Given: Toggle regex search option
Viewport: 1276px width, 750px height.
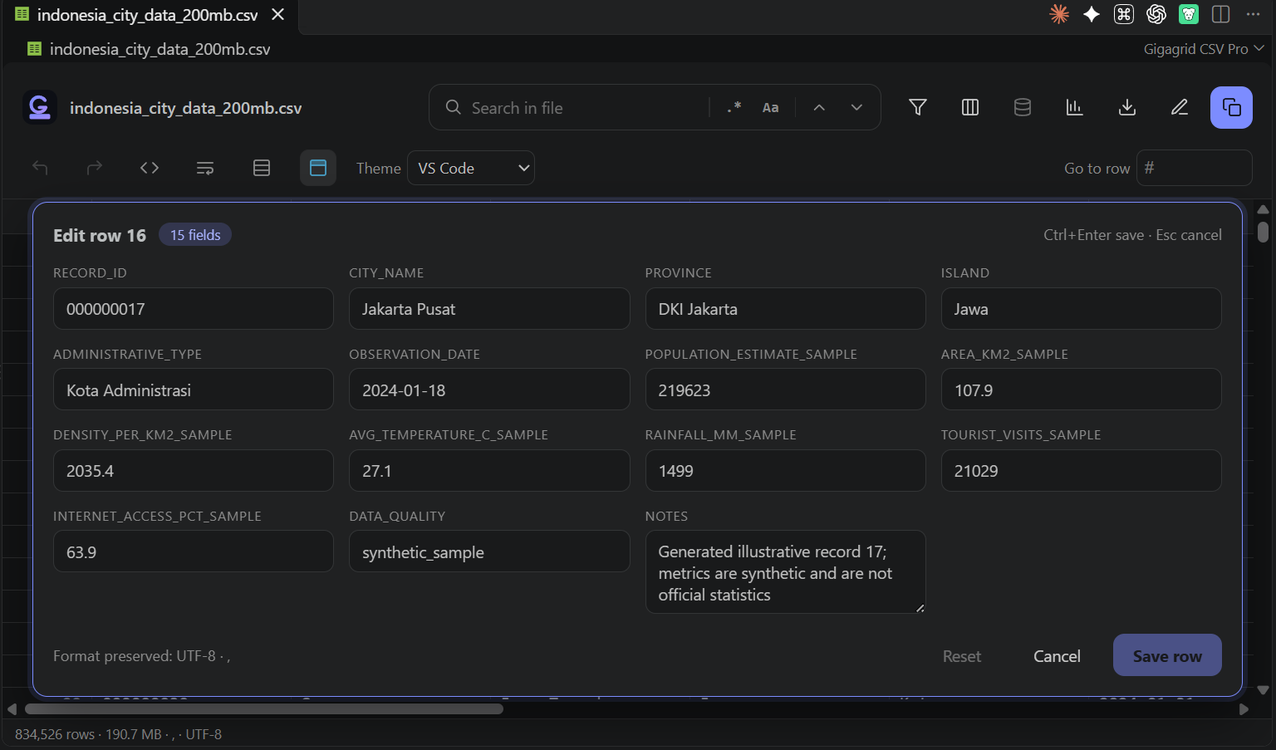Looking at the screenshot, I should click(x=734, y=107).
